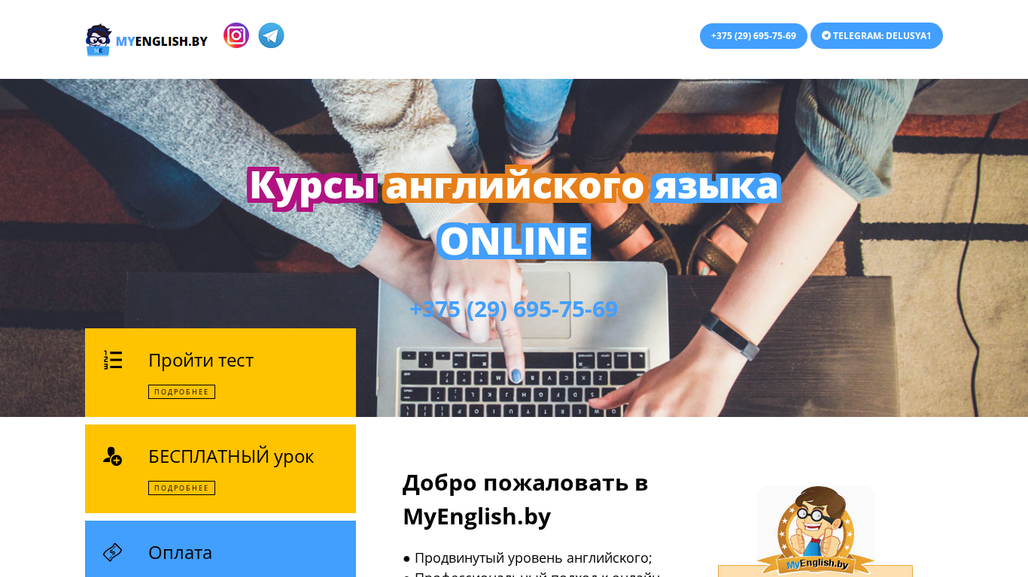1028x577 pixels.
Task: Click the Курсы английского языка headline
Action: point(513,186)
